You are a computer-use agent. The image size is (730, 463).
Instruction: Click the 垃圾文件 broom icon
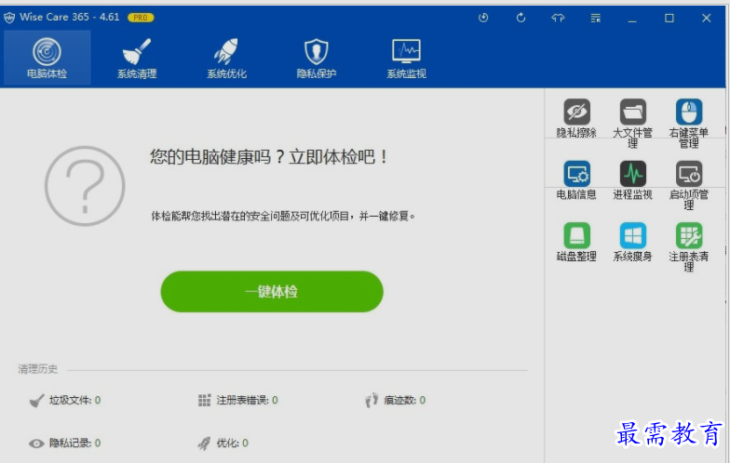click(37, 400)
